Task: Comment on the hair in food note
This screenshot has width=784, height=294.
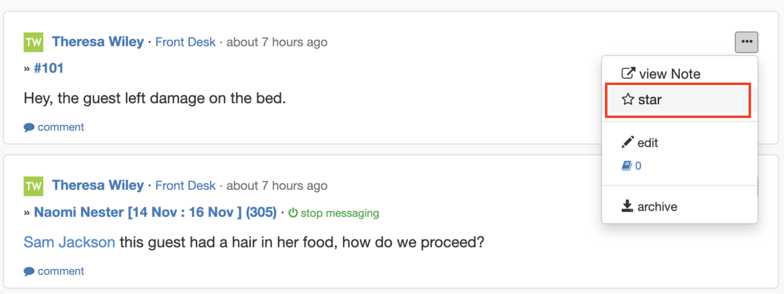Action: 54,271
